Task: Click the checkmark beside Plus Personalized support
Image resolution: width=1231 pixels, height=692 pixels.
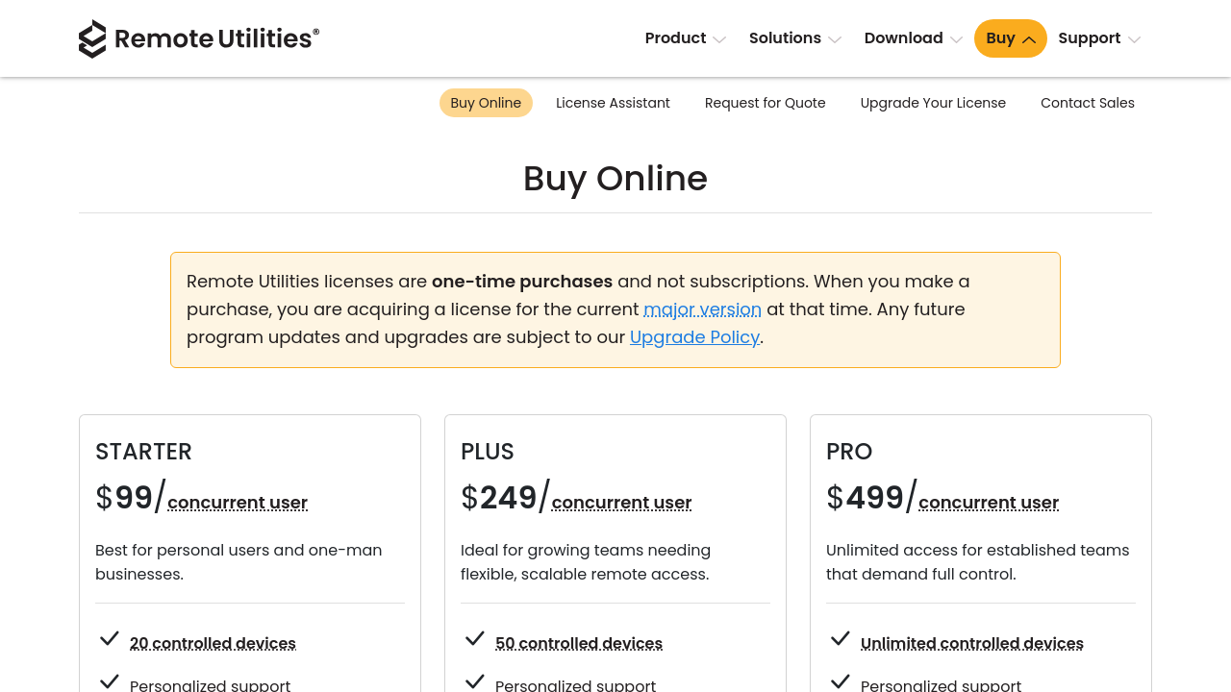Action: pyautogui.click(x=473, y=680)
